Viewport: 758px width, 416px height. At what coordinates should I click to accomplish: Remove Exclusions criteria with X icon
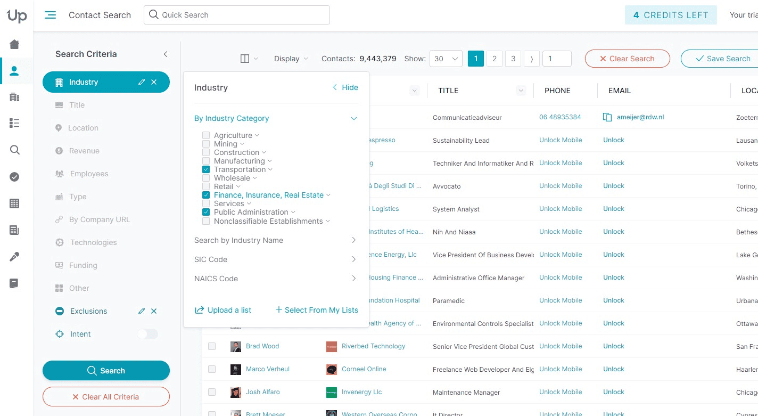click(154, 311)
